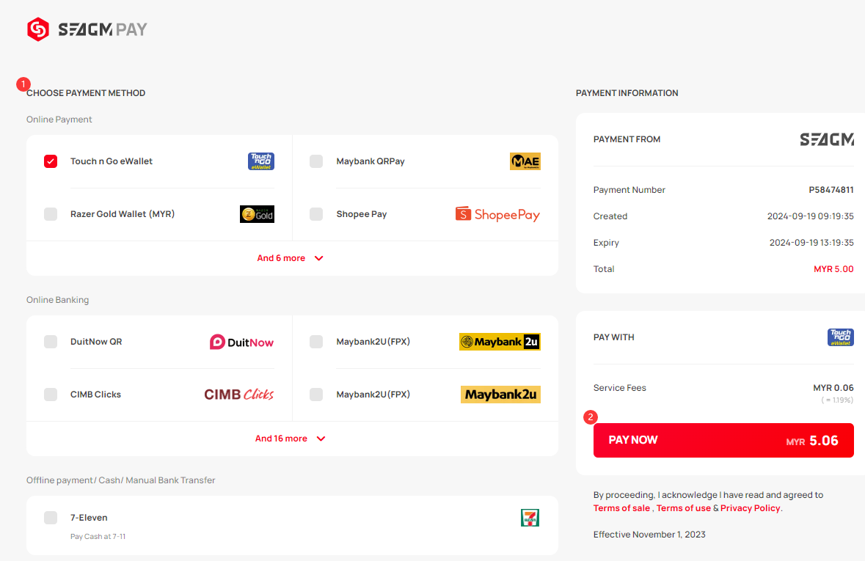This screenshot has height=561, width=865.
Task: Click the Shopee Pay label text
Action: 362,214
